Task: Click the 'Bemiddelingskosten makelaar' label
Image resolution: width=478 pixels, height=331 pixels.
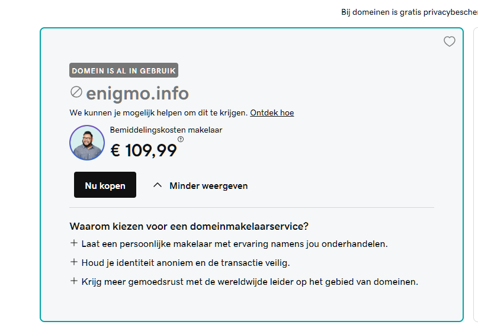Action: tap(166, 130)
